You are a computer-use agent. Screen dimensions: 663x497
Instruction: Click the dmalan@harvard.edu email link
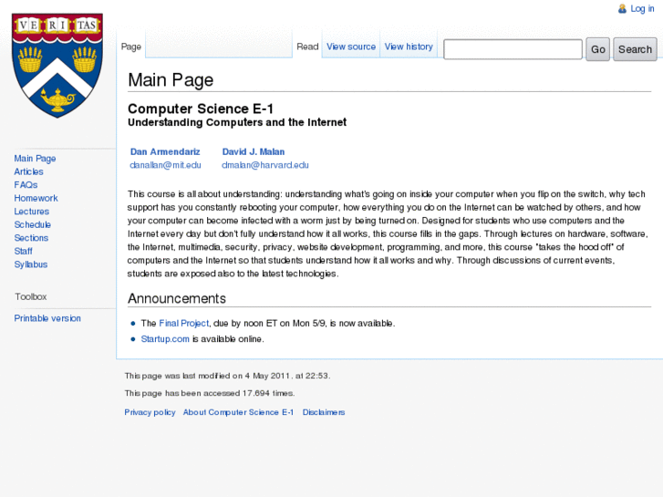265,165
